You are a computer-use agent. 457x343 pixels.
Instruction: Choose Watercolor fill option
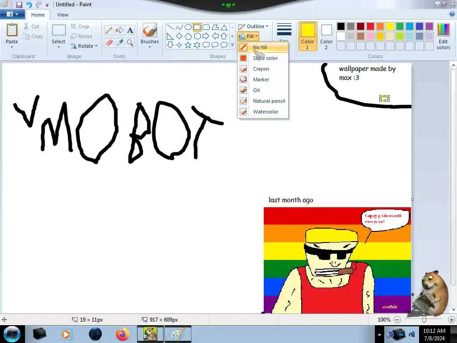click(263, 111)
